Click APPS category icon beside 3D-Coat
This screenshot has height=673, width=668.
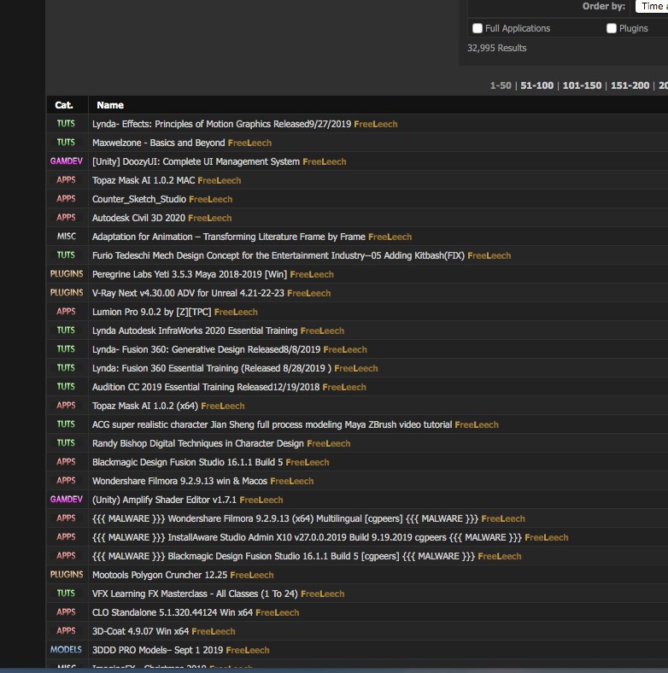(x=66, y=631)
